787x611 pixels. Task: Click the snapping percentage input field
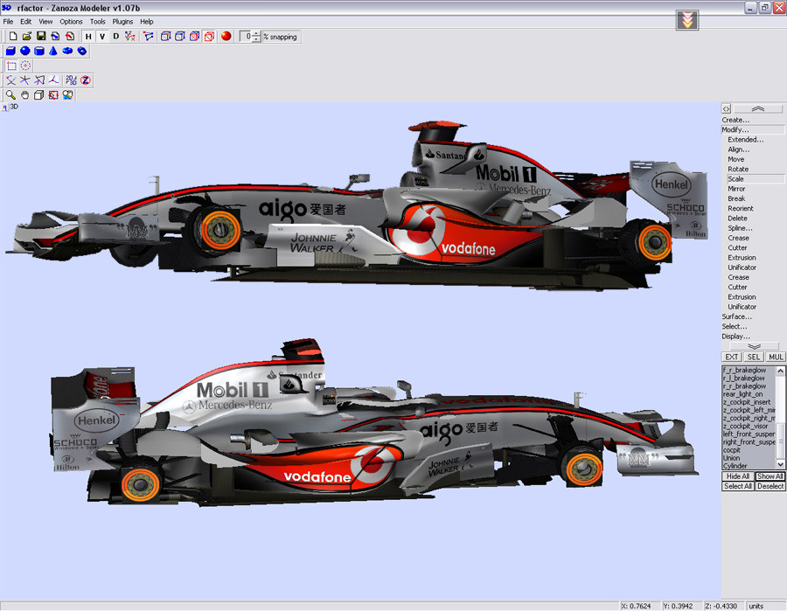point(246,36)
